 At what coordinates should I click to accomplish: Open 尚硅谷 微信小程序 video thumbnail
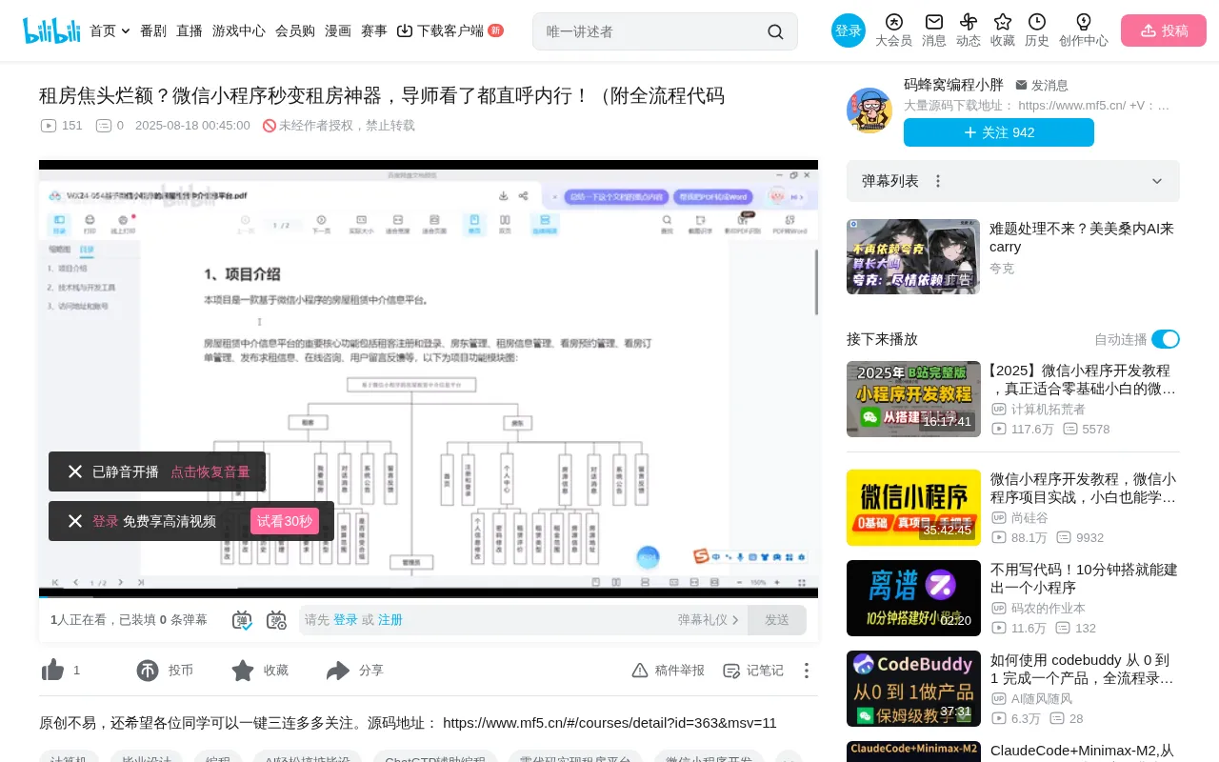click(x=913, y=508)
